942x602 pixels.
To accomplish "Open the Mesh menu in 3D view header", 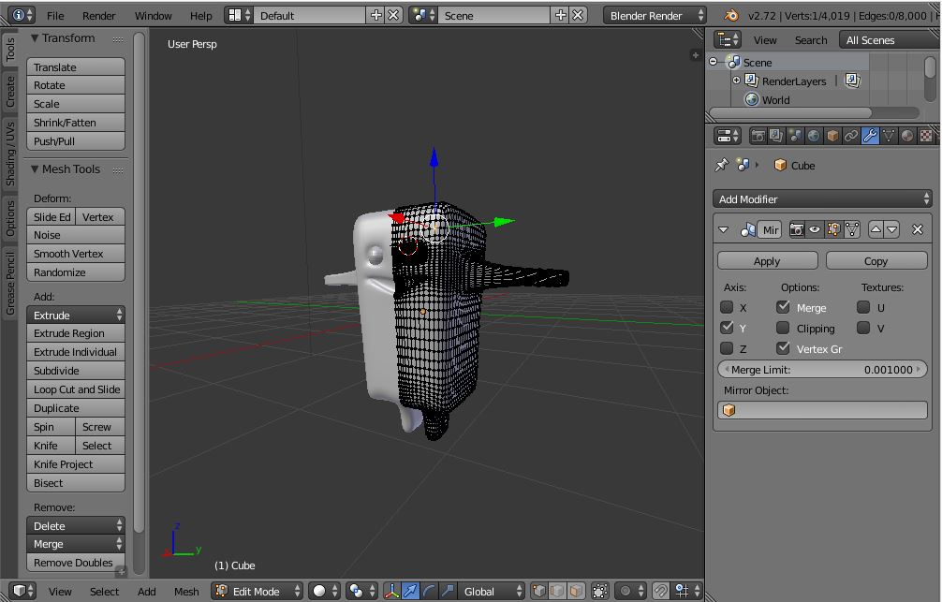I will (x=186, y=591).
